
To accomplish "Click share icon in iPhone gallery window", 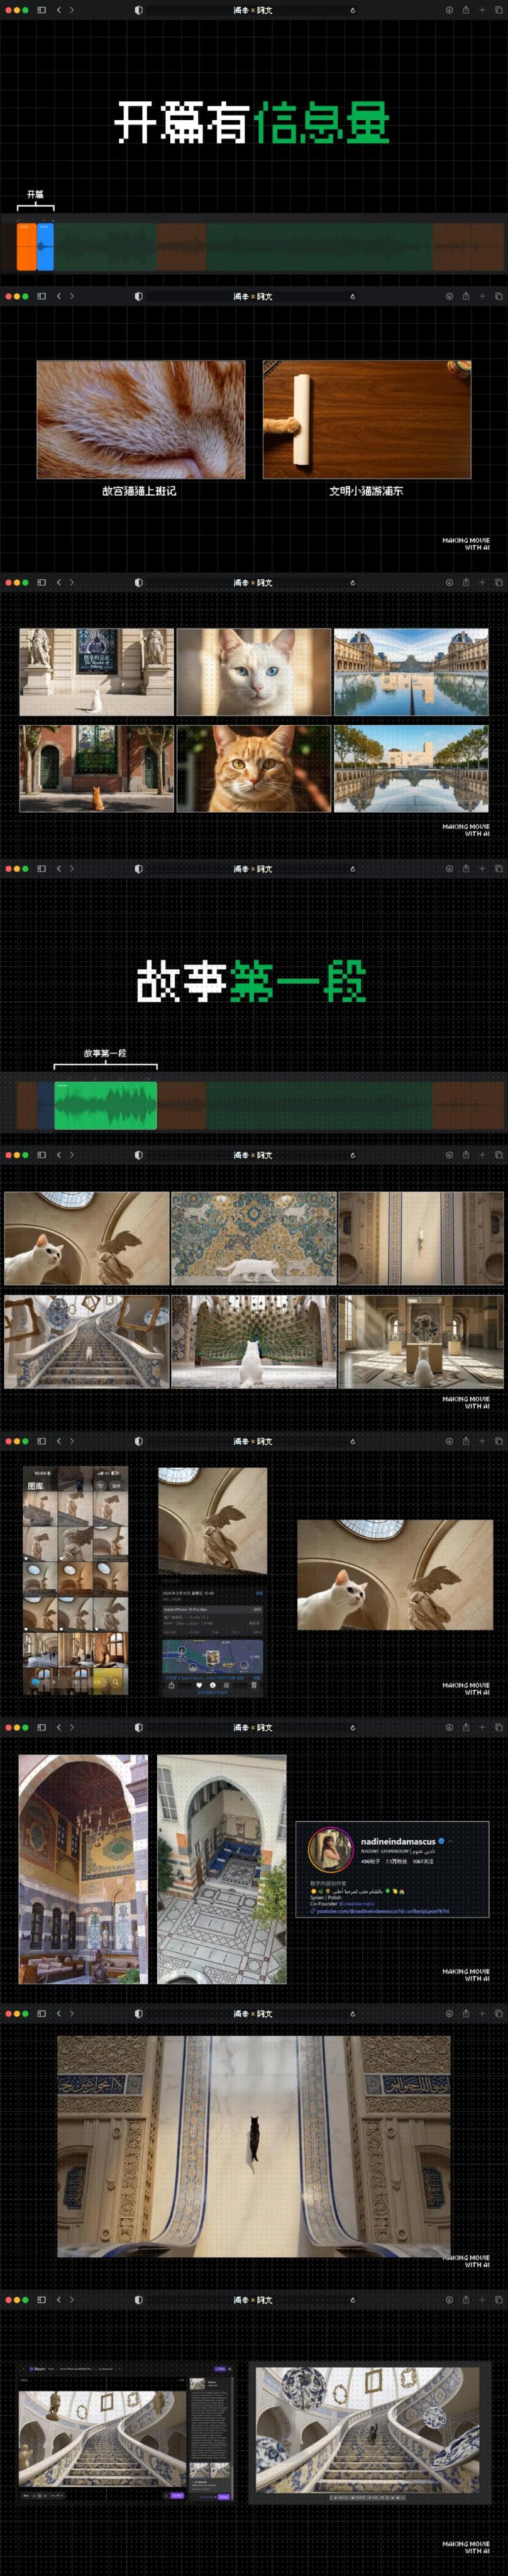I will pos(466,1441).
